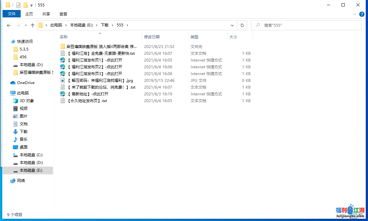This screenshot has width=368, height=221.
Task: Refresh the current folder view
Action: (x=242, y=25)
